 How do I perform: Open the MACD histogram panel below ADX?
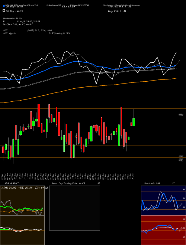pyautogui.click(x=22, y=230)
